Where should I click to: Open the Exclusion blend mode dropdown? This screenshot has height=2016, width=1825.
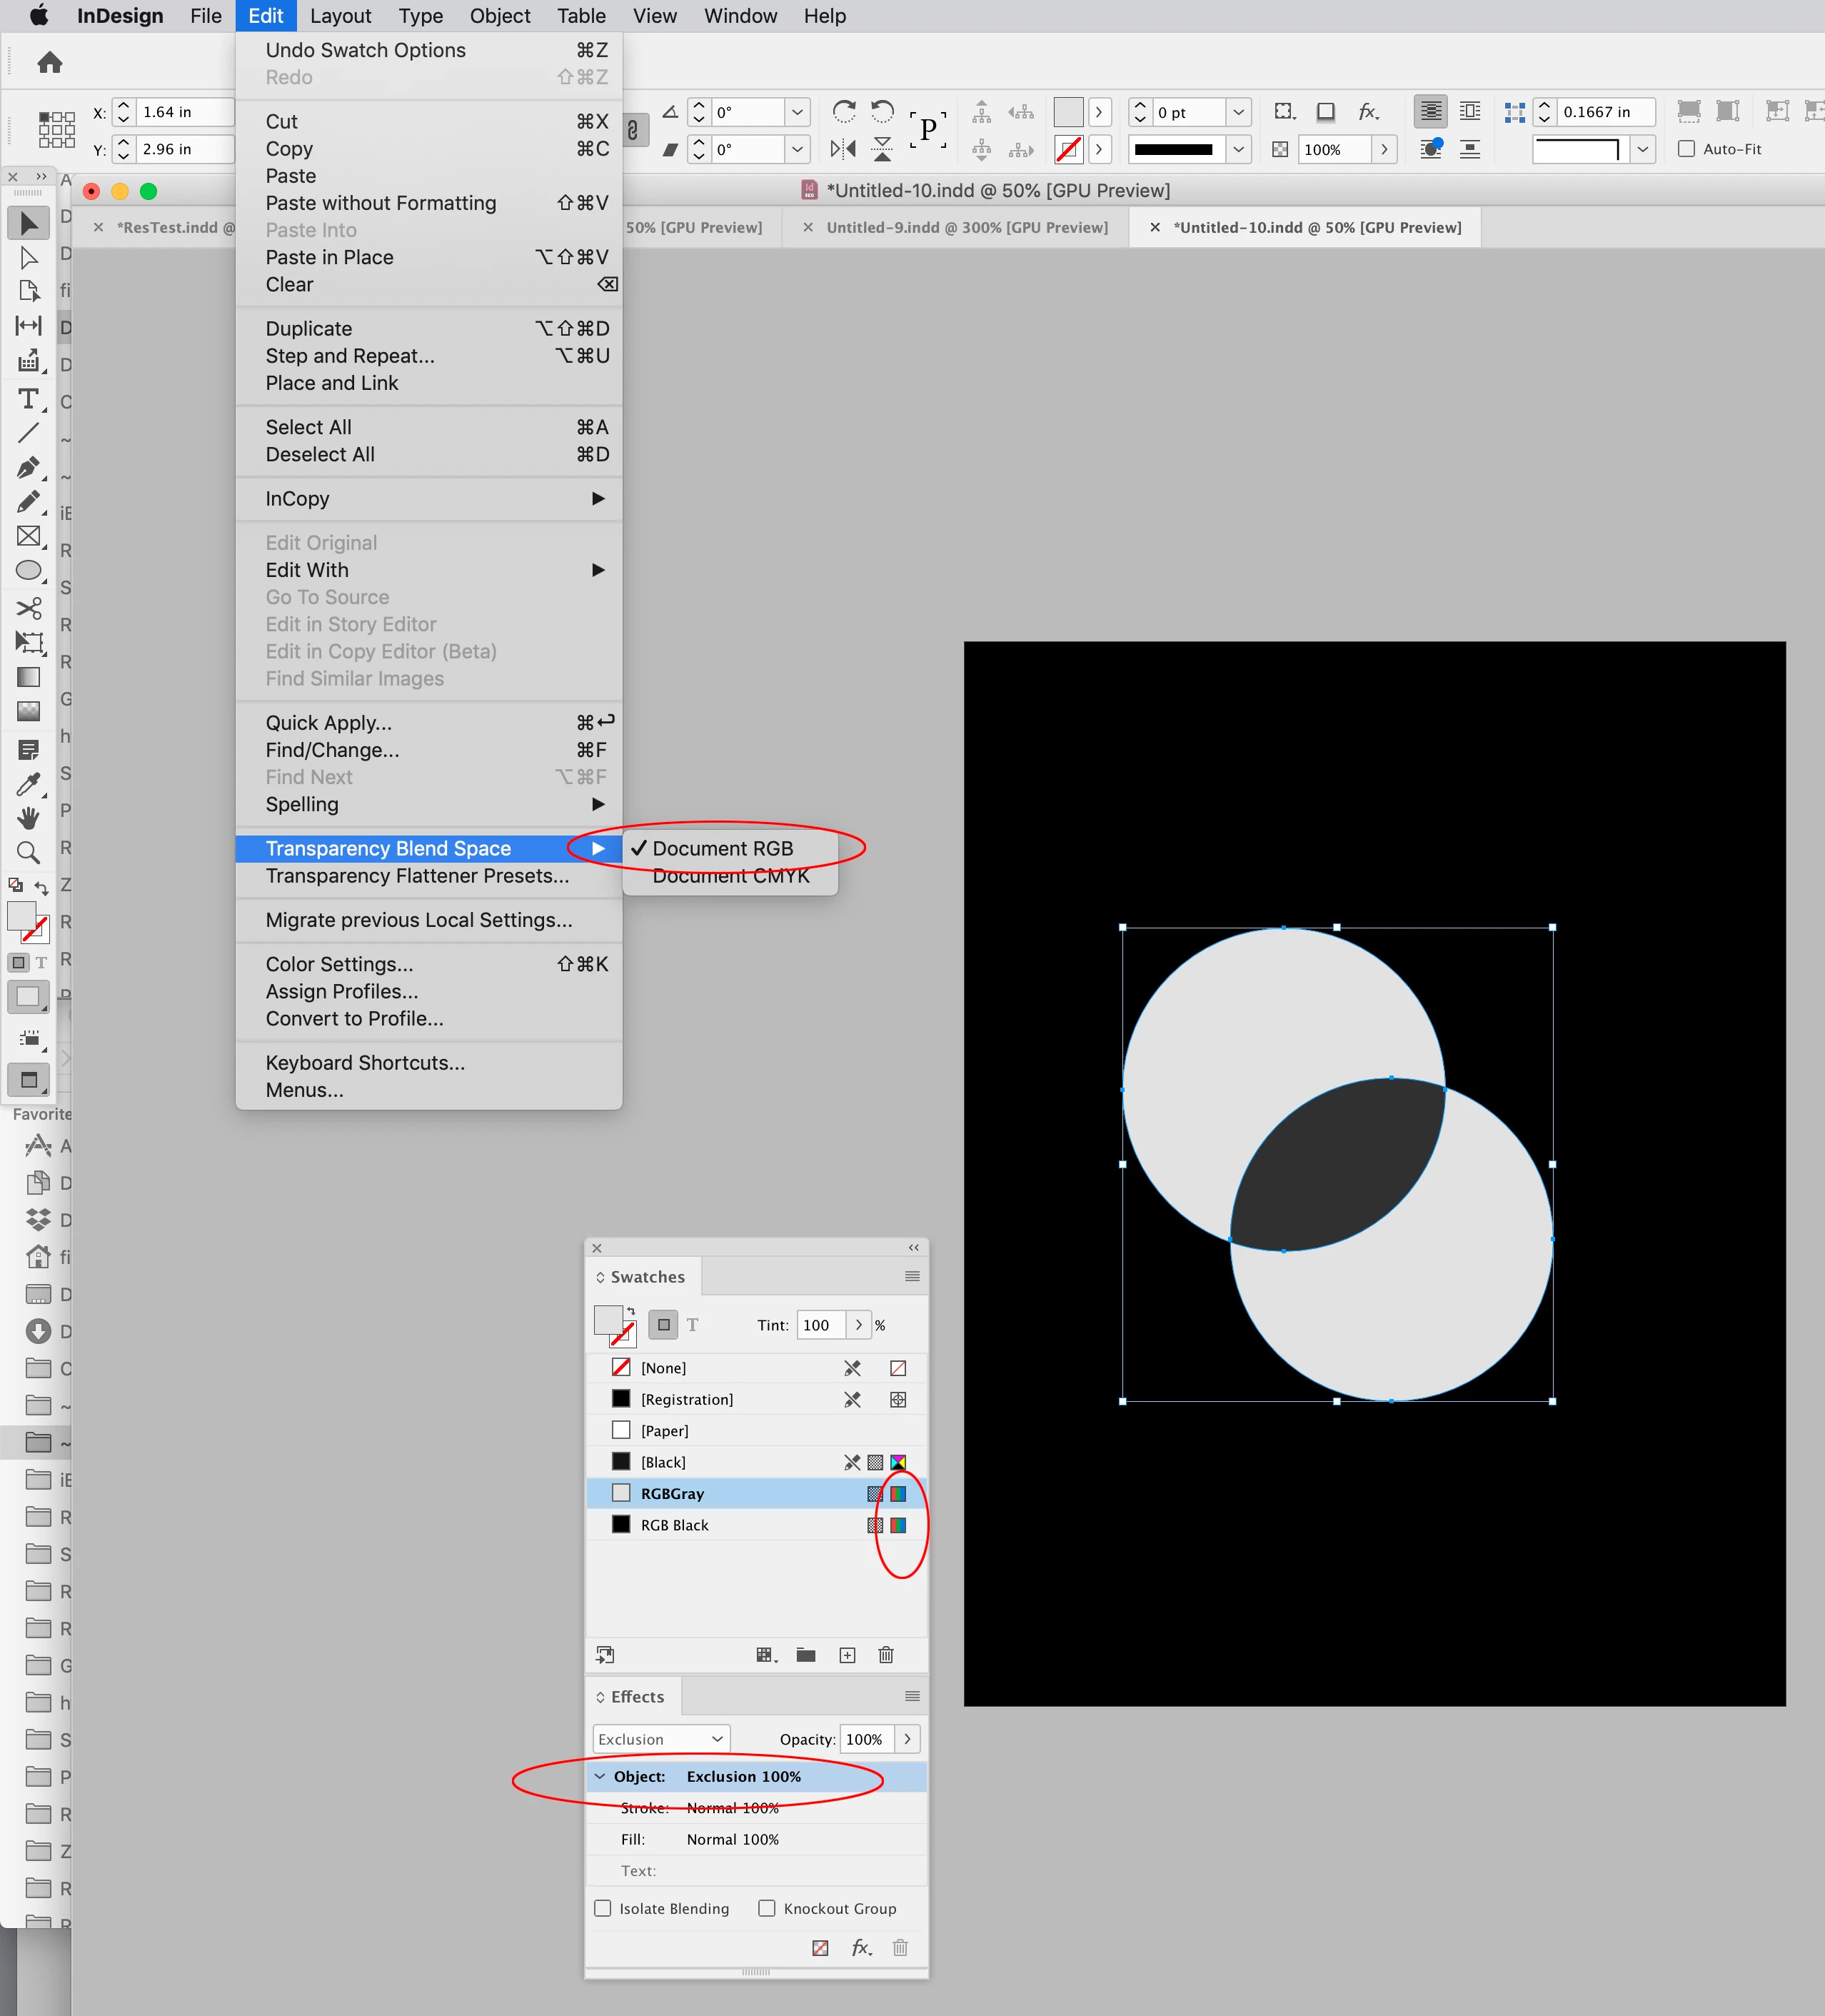[661, 1739]
